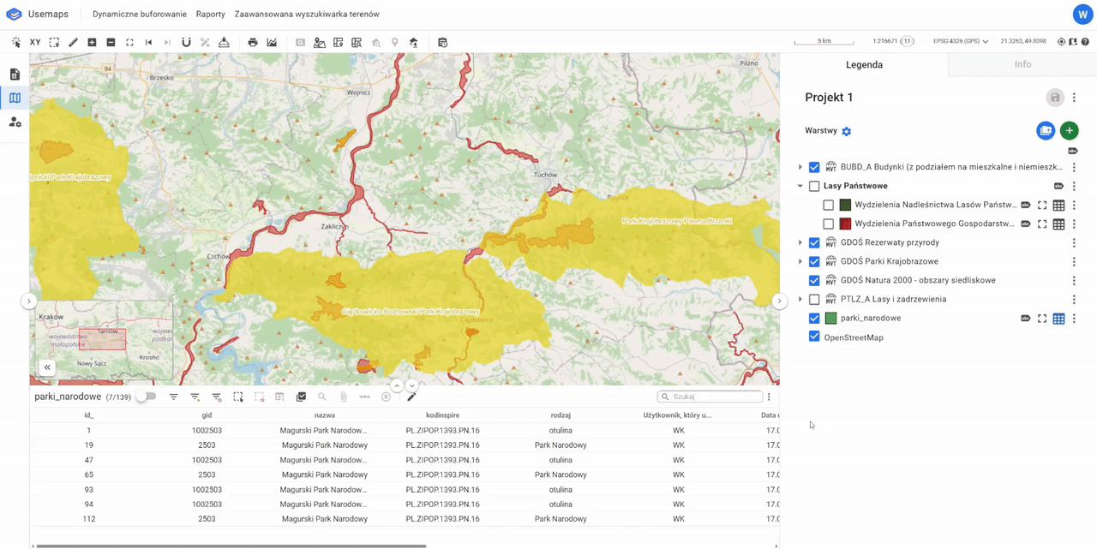Switch to the Info tab
Screen dimensions: 1097x549
click(1022, 64)
